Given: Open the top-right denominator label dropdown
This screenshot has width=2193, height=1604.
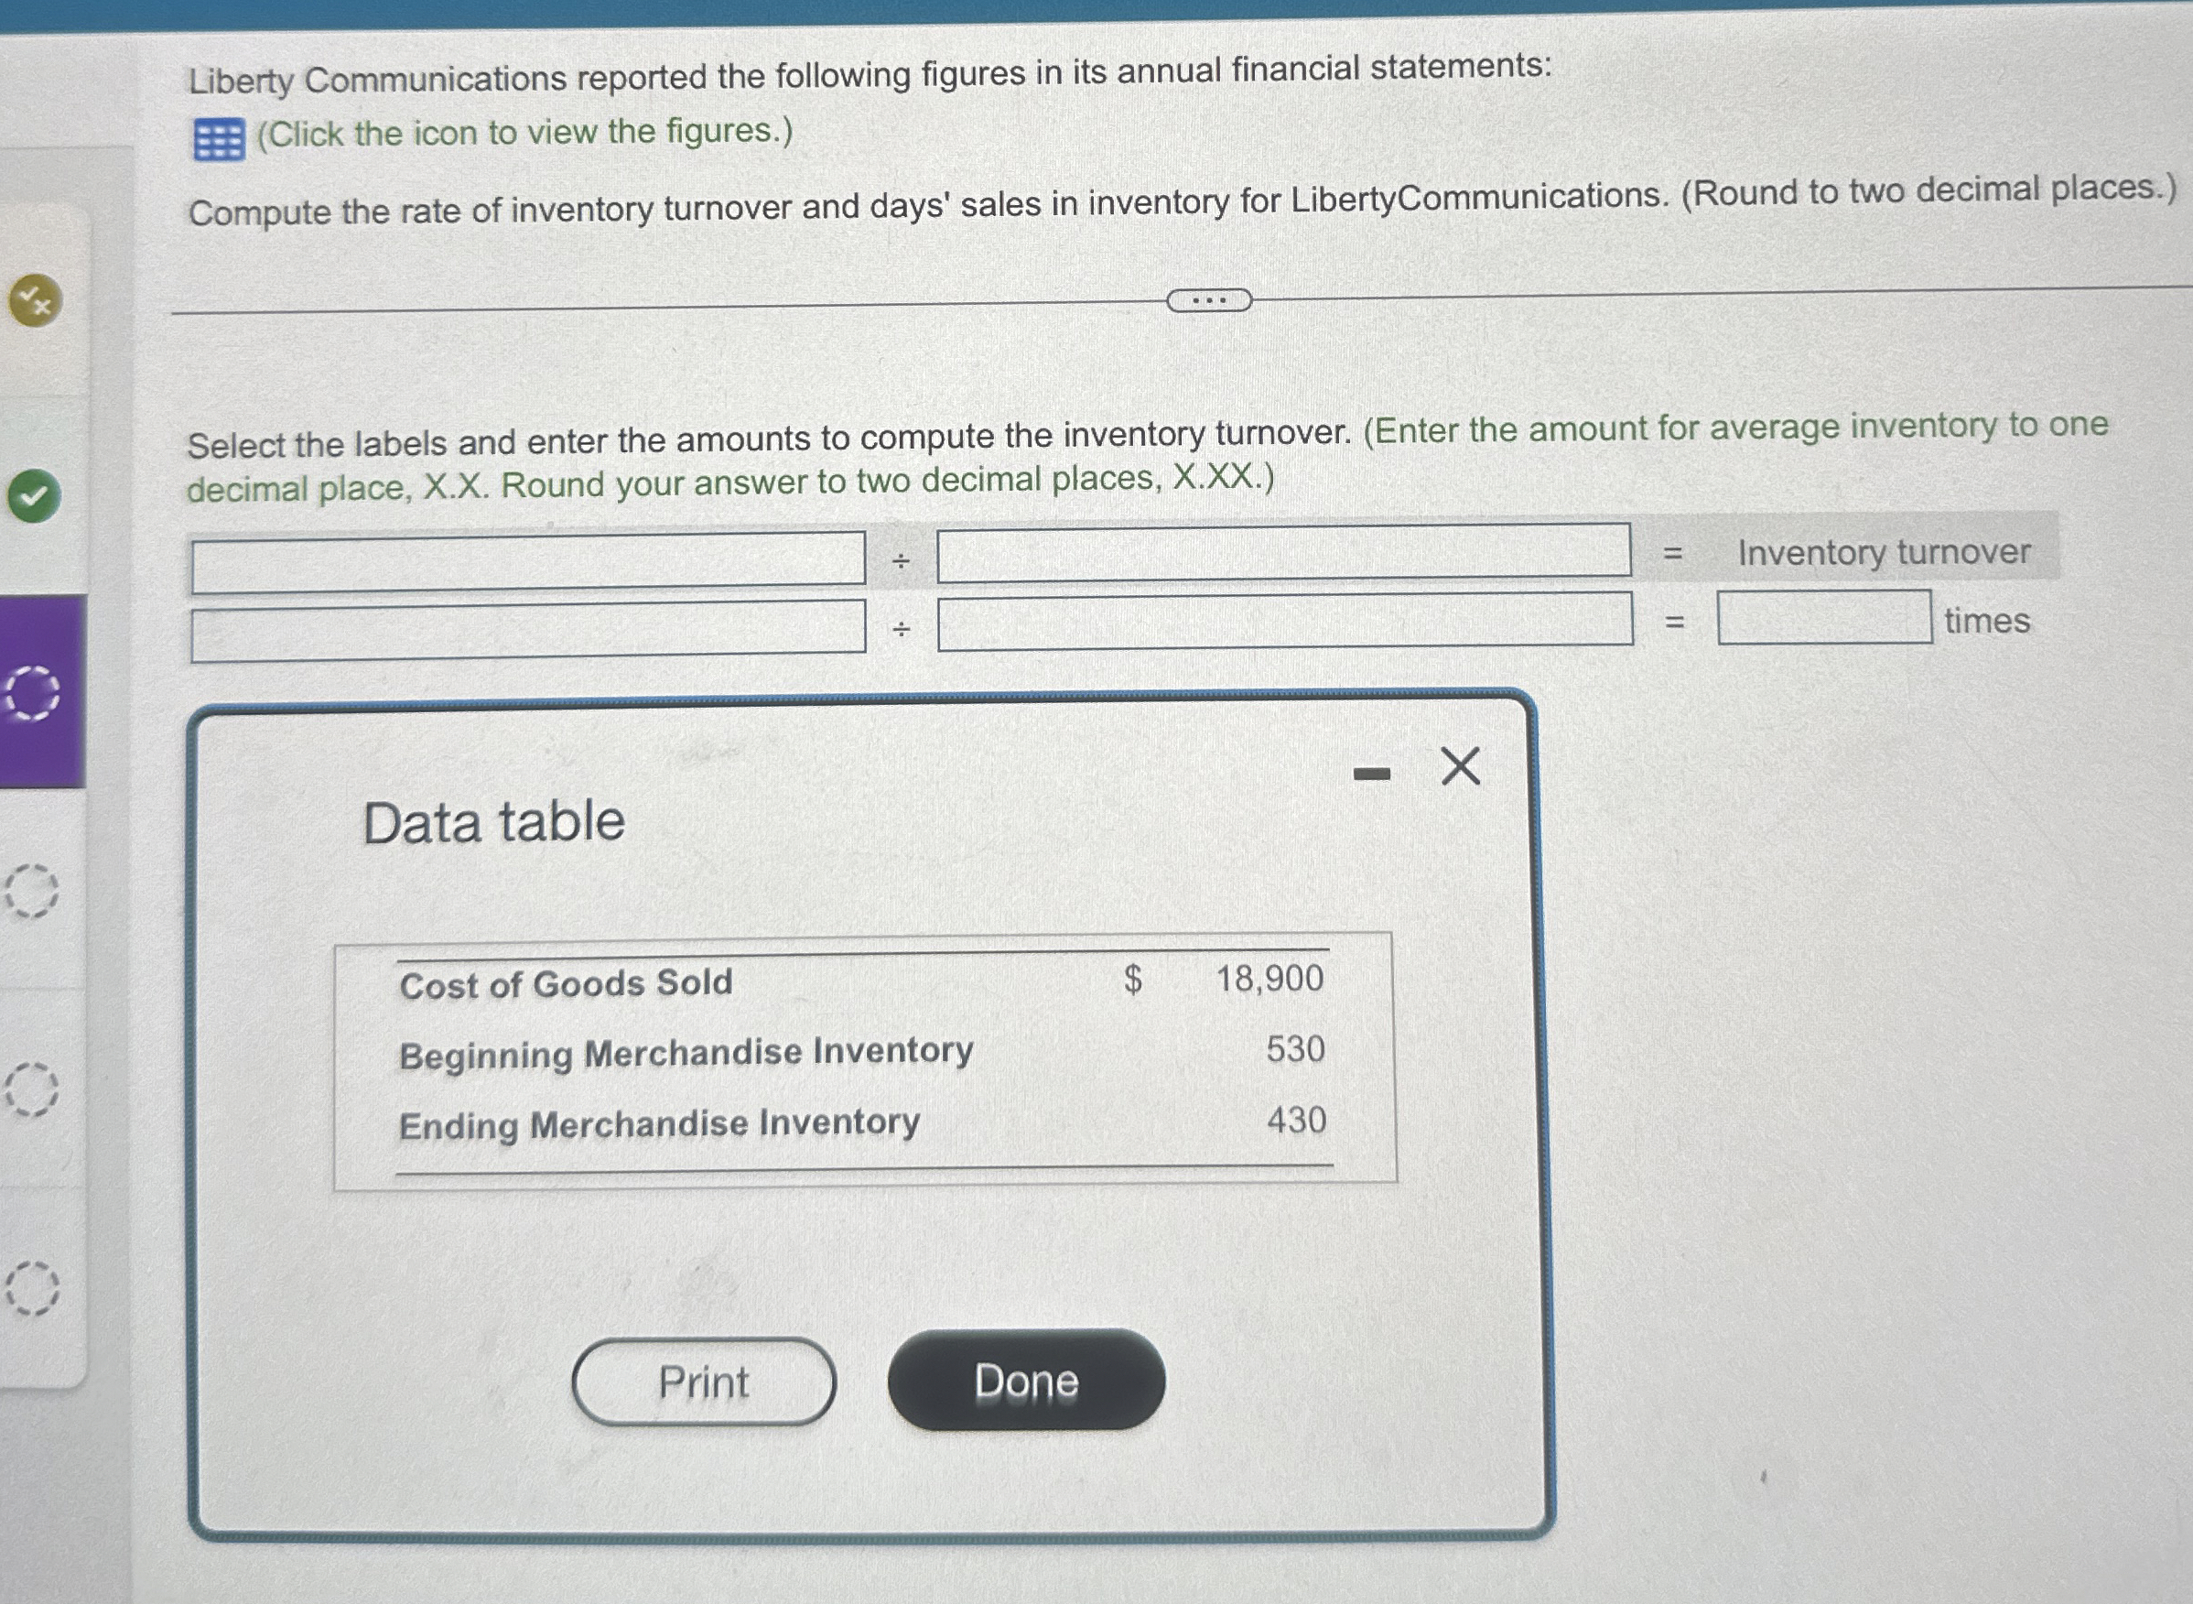Looking at the screenshot, I should pyautogui.click(x=1283, y=552).
